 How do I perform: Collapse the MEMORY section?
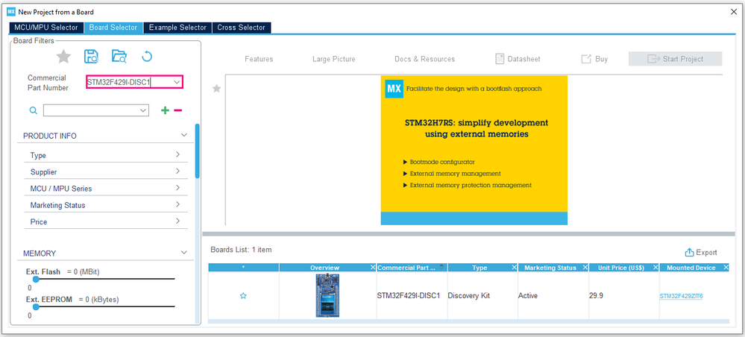184,253
